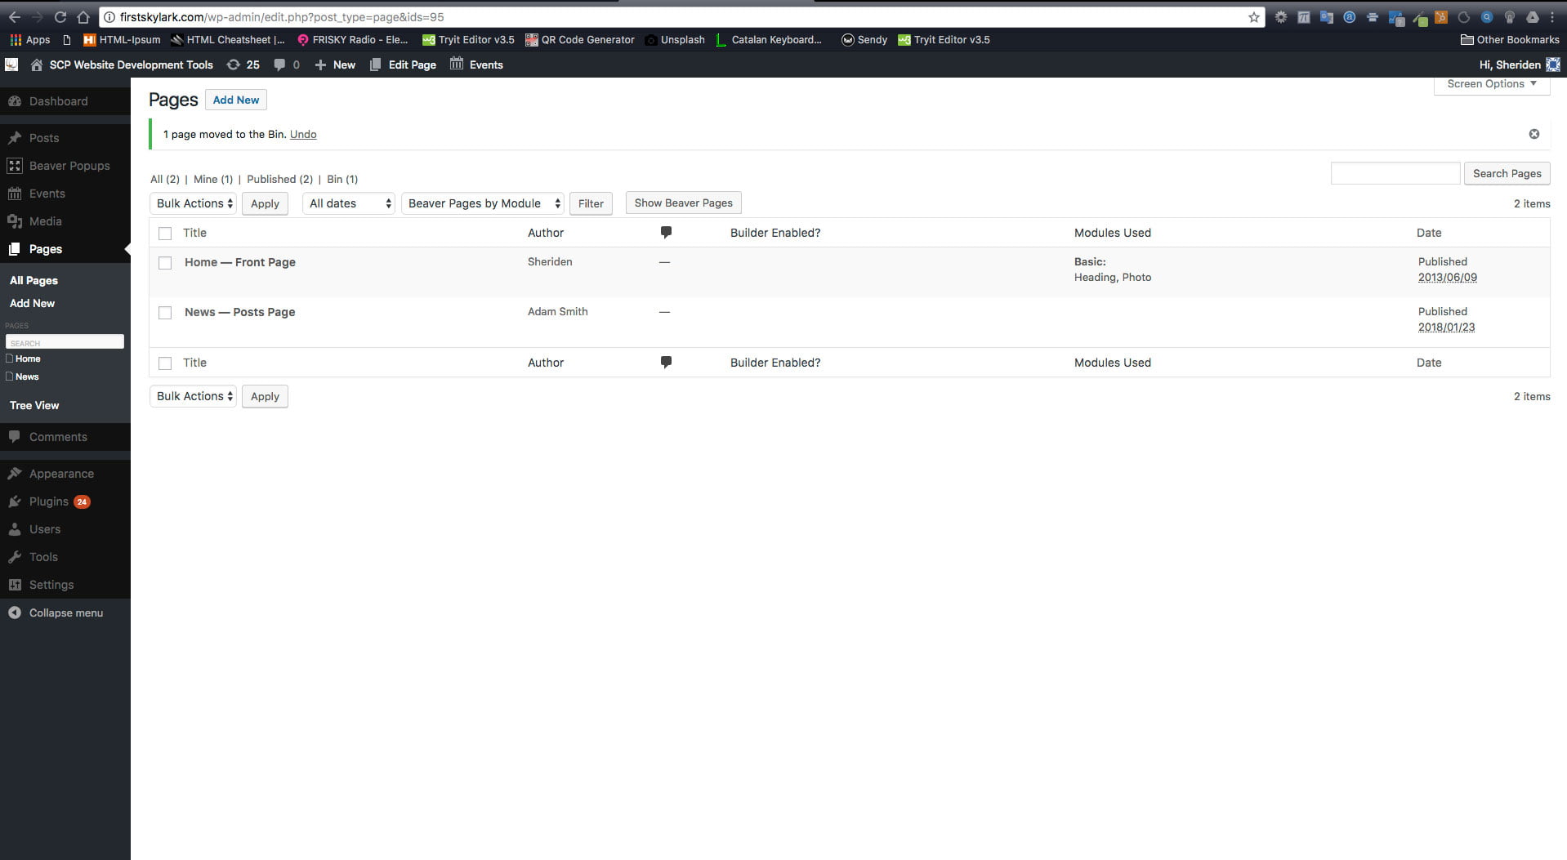Screen dimensions: 1567x860
Task: Click the search pages input field
Action: pyautogui.click(x=1395, y=173)
